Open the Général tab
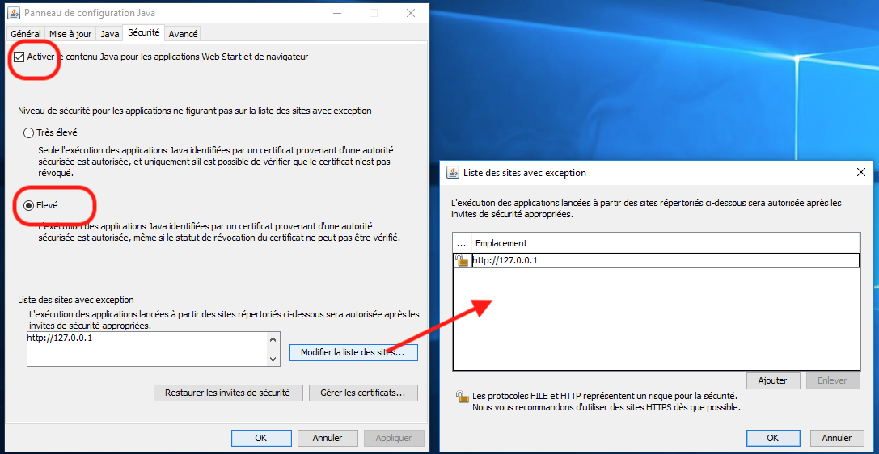The image size is (879, 454). (26, 34)
